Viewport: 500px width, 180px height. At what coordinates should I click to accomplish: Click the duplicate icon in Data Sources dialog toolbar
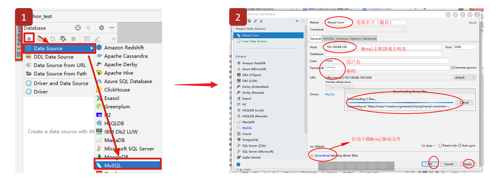pyautogui.click(x=249, y=21)
